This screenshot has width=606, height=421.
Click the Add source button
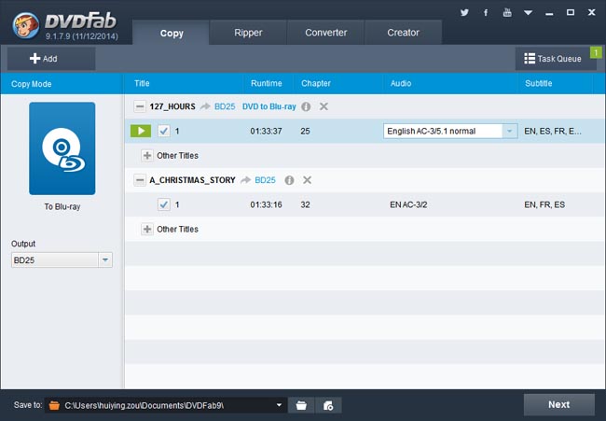51,59
